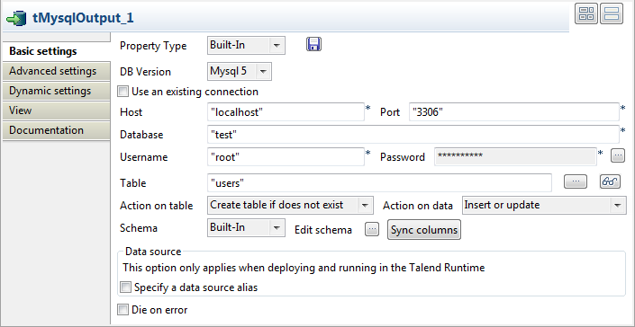Screen dimensions: 635x327
Task: Check Specify a data source alias
Action: pyautogui.click(x=126, y=287)
